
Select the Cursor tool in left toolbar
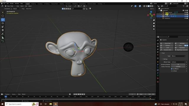pos(3,16)
